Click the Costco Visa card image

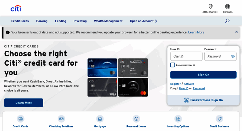coord(102,87)
